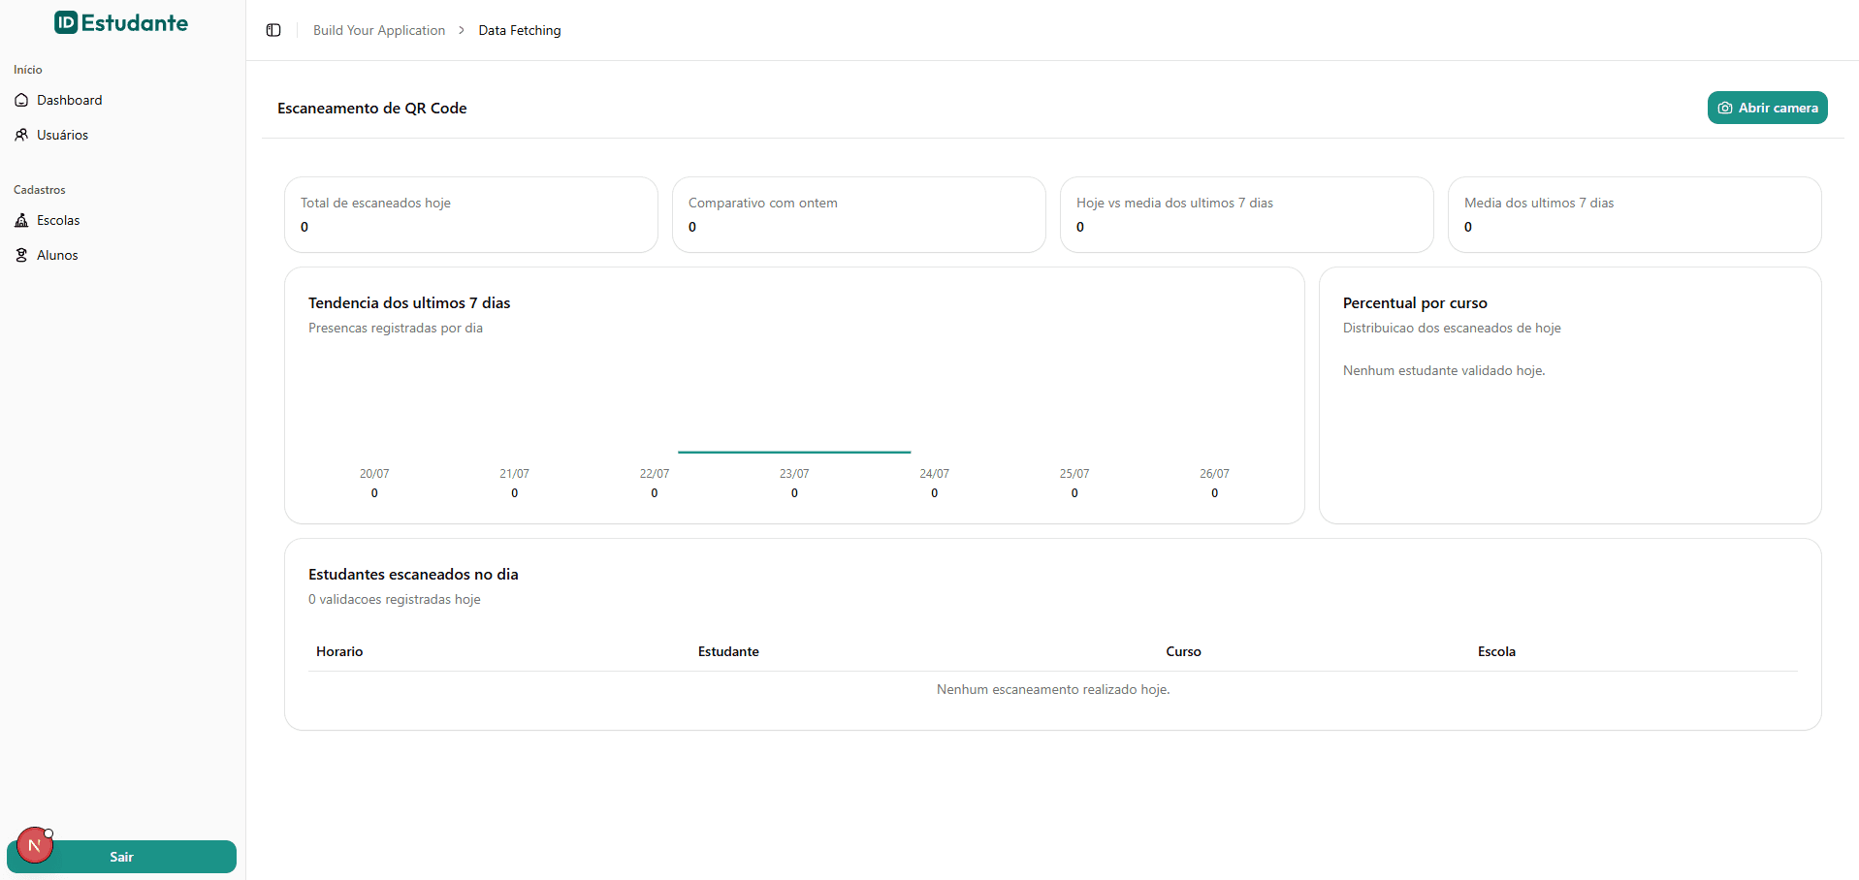Screen dimensions: 1859x880
Task: Click the camera icon in Abrir camera
Action: click(1725, 108)
